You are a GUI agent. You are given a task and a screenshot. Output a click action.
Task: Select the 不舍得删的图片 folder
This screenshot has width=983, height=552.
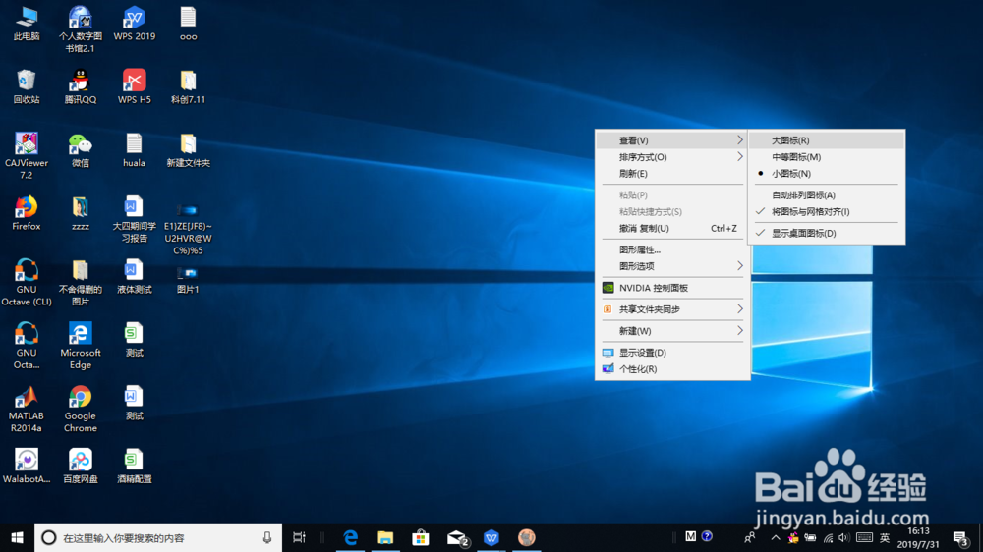point(81,283)
